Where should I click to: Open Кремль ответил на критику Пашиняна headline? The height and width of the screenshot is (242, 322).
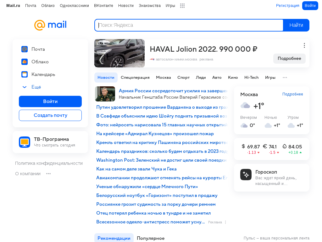pos(162,143)
